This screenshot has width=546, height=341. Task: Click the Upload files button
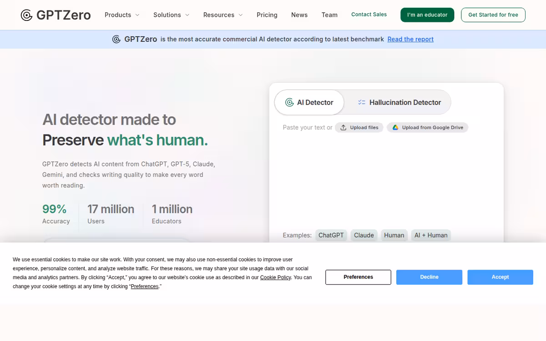click(359, 128)
